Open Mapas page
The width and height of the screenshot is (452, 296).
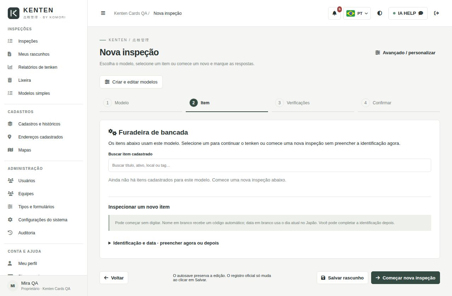point(43,150)
